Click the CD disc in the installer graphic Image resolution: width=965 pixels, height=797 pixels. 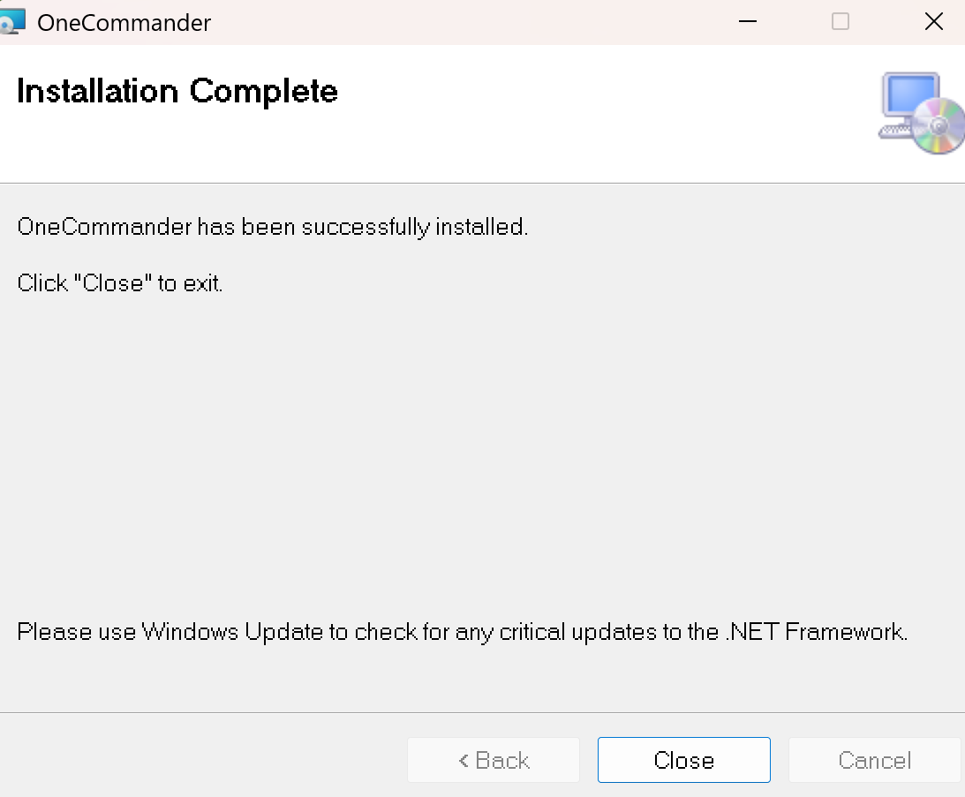(x=939, y=126)
